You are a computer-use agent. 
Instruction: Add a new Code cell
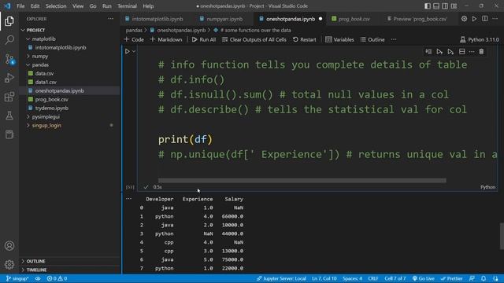(134, 39)
